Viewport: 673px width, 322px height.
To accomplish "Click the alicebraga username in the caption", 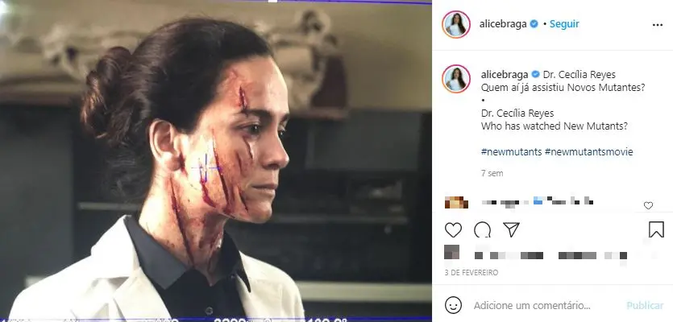I will click(504, 74).
